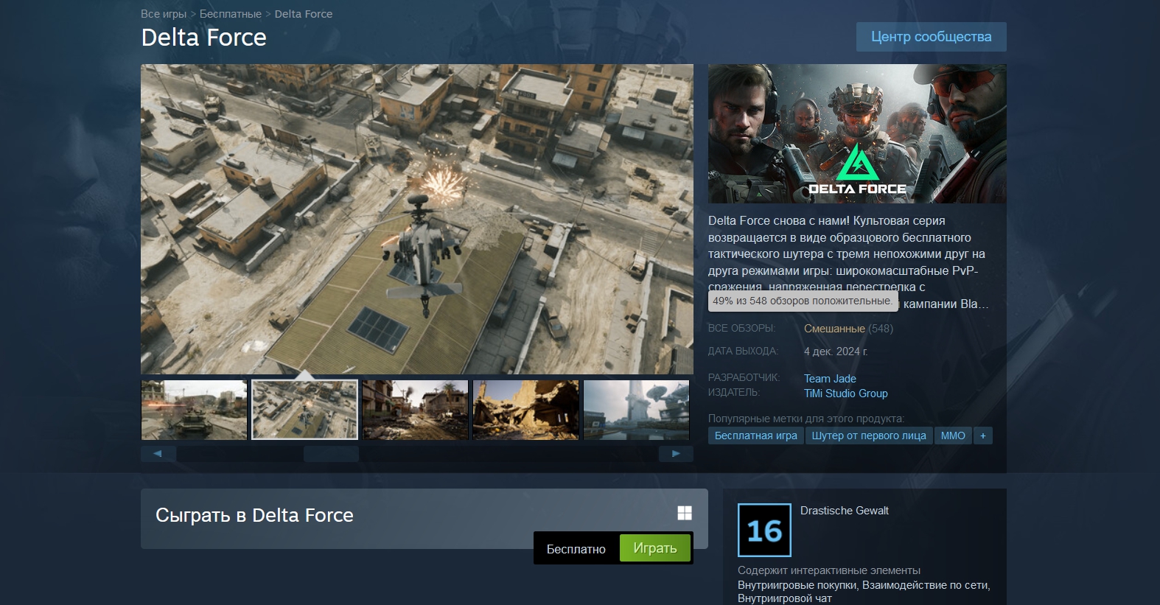Click the release date '4 дек. 2024 г.'
The image size is (1160, 605).
(x=836, y=352)
